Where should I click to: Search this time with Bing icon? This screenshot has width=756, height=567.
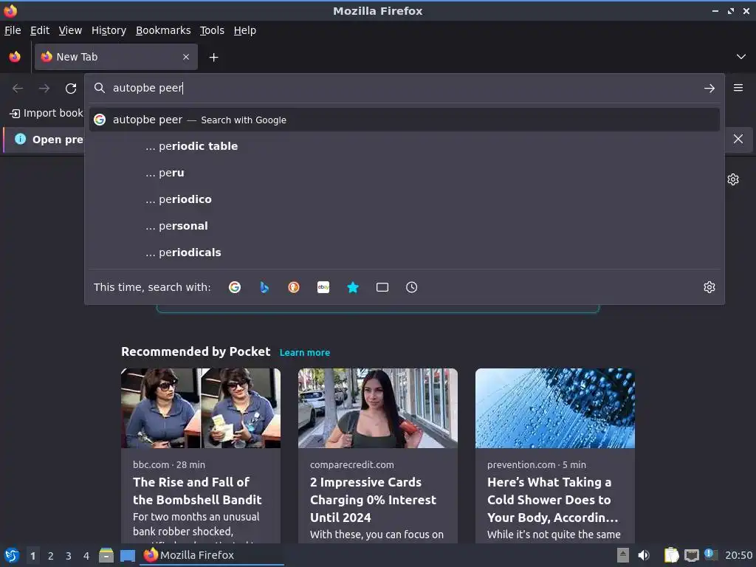(x=264, y=287)
